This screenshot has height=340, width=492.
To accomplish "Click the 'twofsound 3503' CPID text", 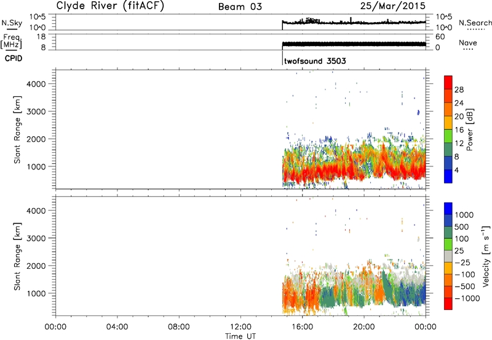I will (315, 61).
